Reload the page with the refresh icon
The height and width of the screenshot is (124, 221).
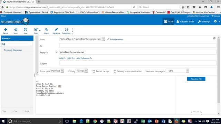point(134,7)
